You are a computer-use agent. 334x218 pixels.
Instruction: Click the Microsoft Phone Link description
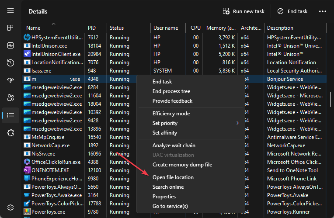tap(292, 179)
